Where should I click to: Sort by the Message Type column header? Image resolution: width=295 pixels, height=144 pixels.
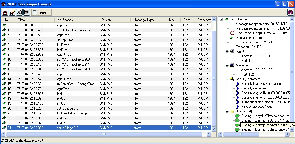(148, 20)
